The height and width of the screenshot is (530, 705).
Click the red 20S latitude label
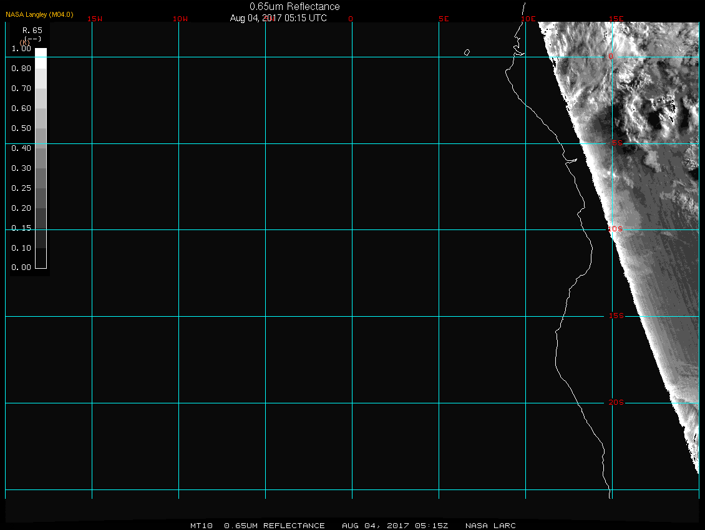pyautogui.click(x=615, y=403)
